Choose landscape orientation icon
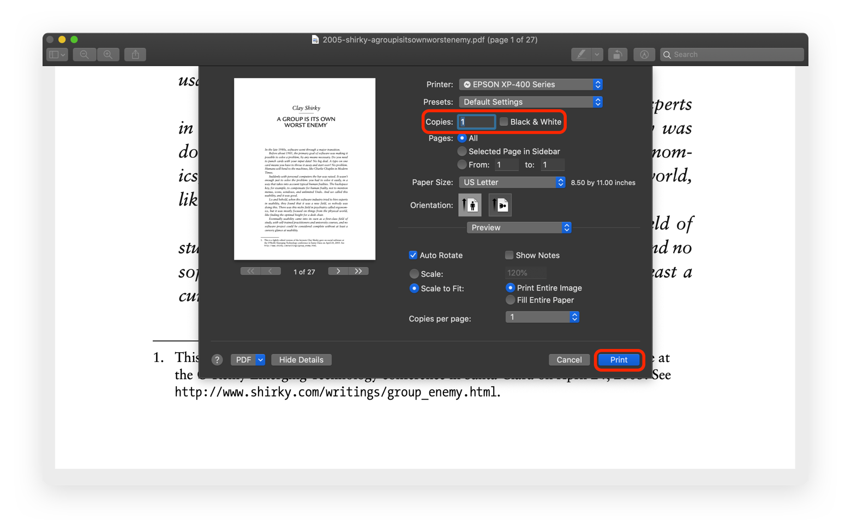851x530 pixels. pyautogui.click(x=500, y=205)
